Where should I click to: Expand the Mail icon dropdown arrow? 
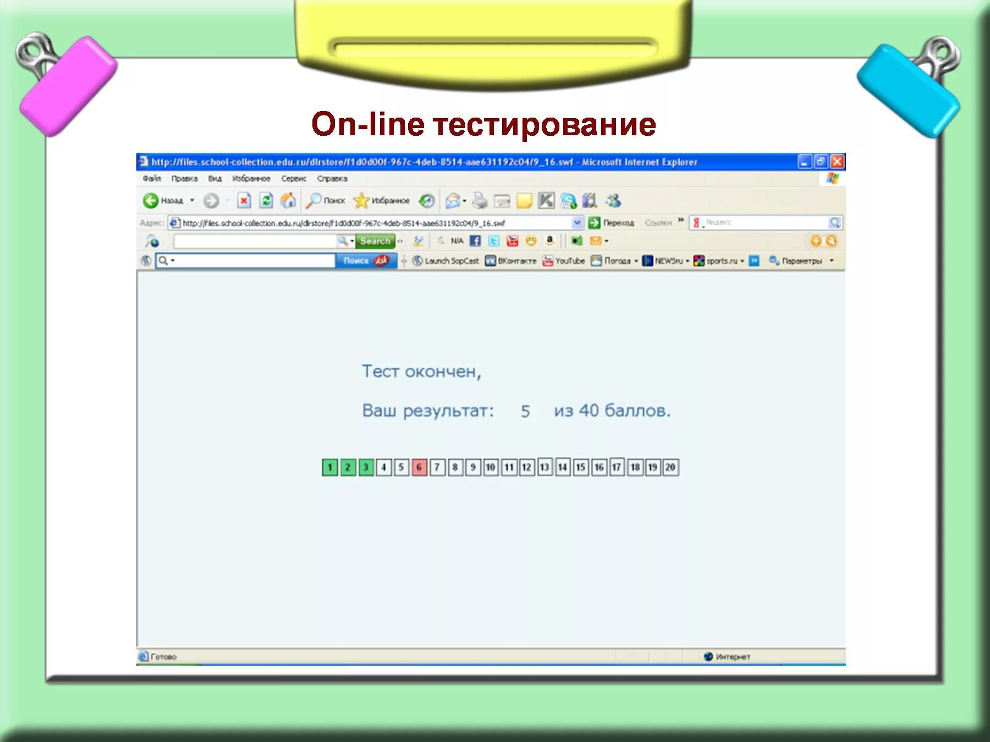point(465,201)
